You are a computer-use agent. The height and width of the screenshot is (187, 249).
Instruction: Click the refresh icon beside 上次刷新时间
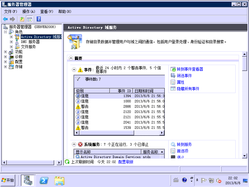click(x=67, y=162)
